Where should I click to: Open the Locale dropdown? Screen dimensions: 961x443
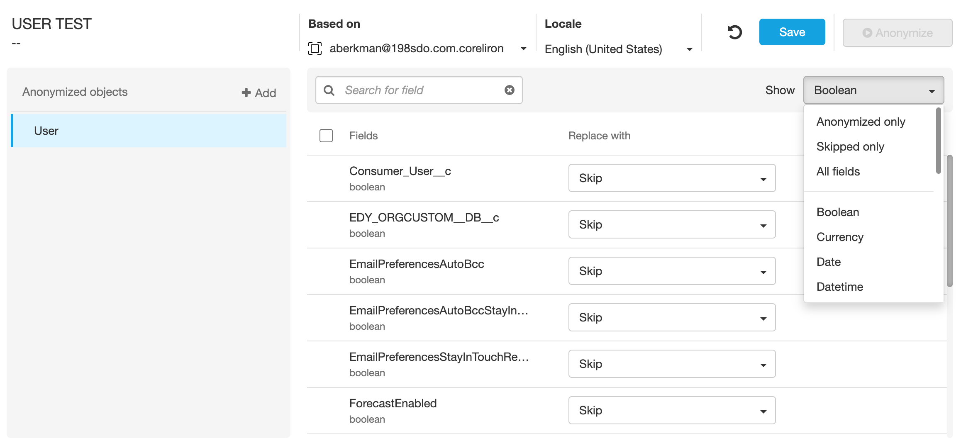coord(618,49)
